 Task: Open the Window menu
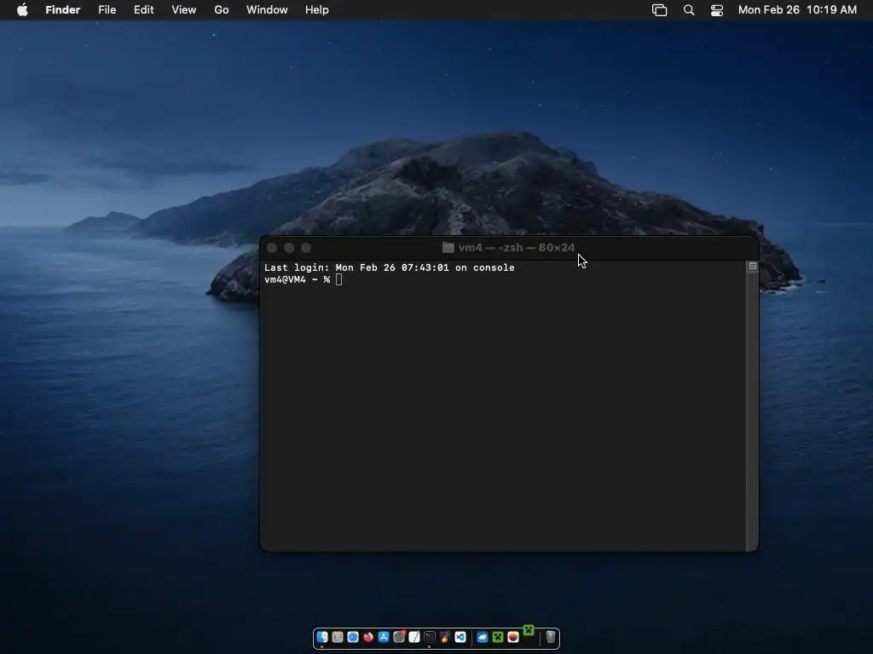click(267, 9)
